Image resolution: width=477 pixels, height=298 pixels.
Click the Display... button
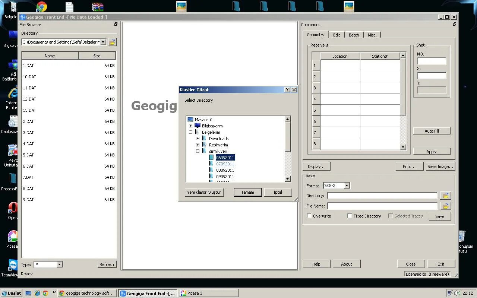click(x=316, y=167)
